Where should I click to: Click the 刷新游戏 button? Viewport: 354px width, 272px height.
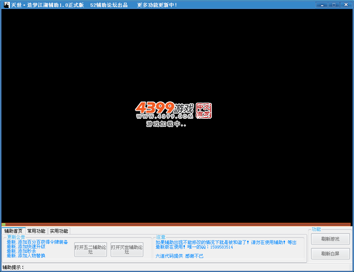(x=330, y=239)
